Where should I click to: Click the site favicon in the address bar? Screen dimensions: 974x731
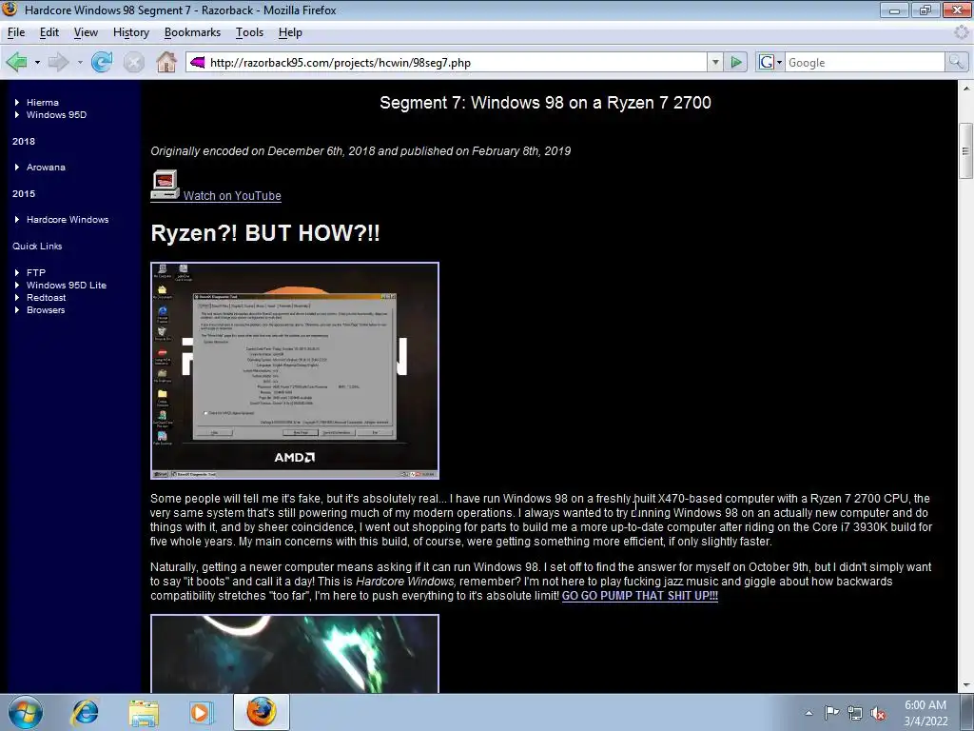(x=198, y=62)
